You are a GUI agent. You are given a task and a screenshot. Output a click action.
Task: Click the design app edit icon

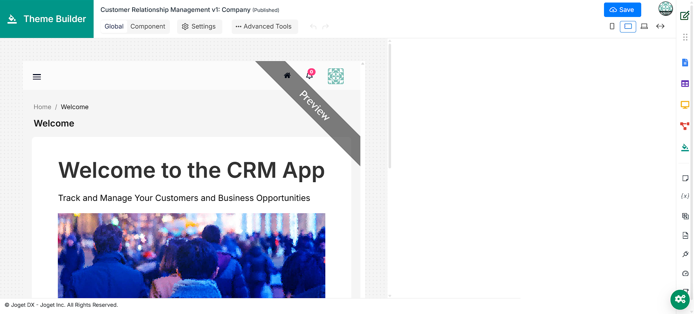[x=685, y=16]
